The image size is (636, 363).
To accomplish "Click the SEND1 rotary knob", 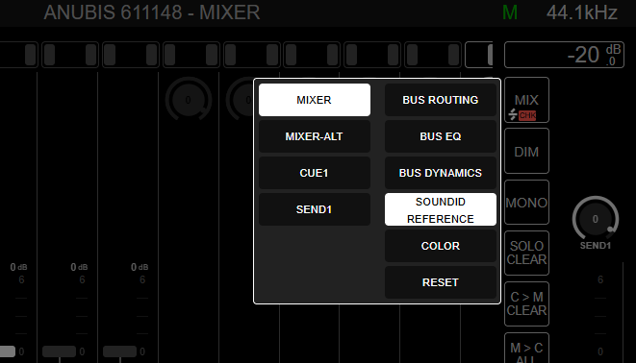I will click(x=595, y=219).
